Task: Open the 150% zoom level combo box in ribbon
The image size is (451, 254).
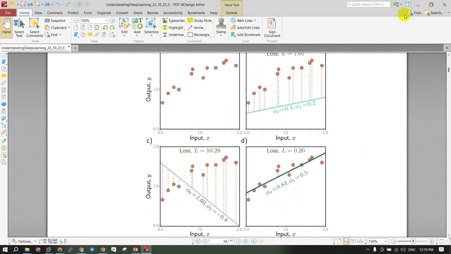Action: coord(94,21)
